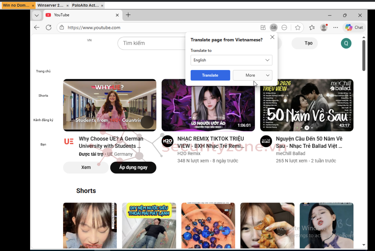Click the Áp dụng ngay button

[x=133, y=168]
